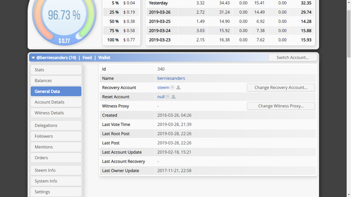Image resolution: width=351 pixels, height=197 pixels.
Task: Open the steem recovery account link
Action: (x=163, y=88)
